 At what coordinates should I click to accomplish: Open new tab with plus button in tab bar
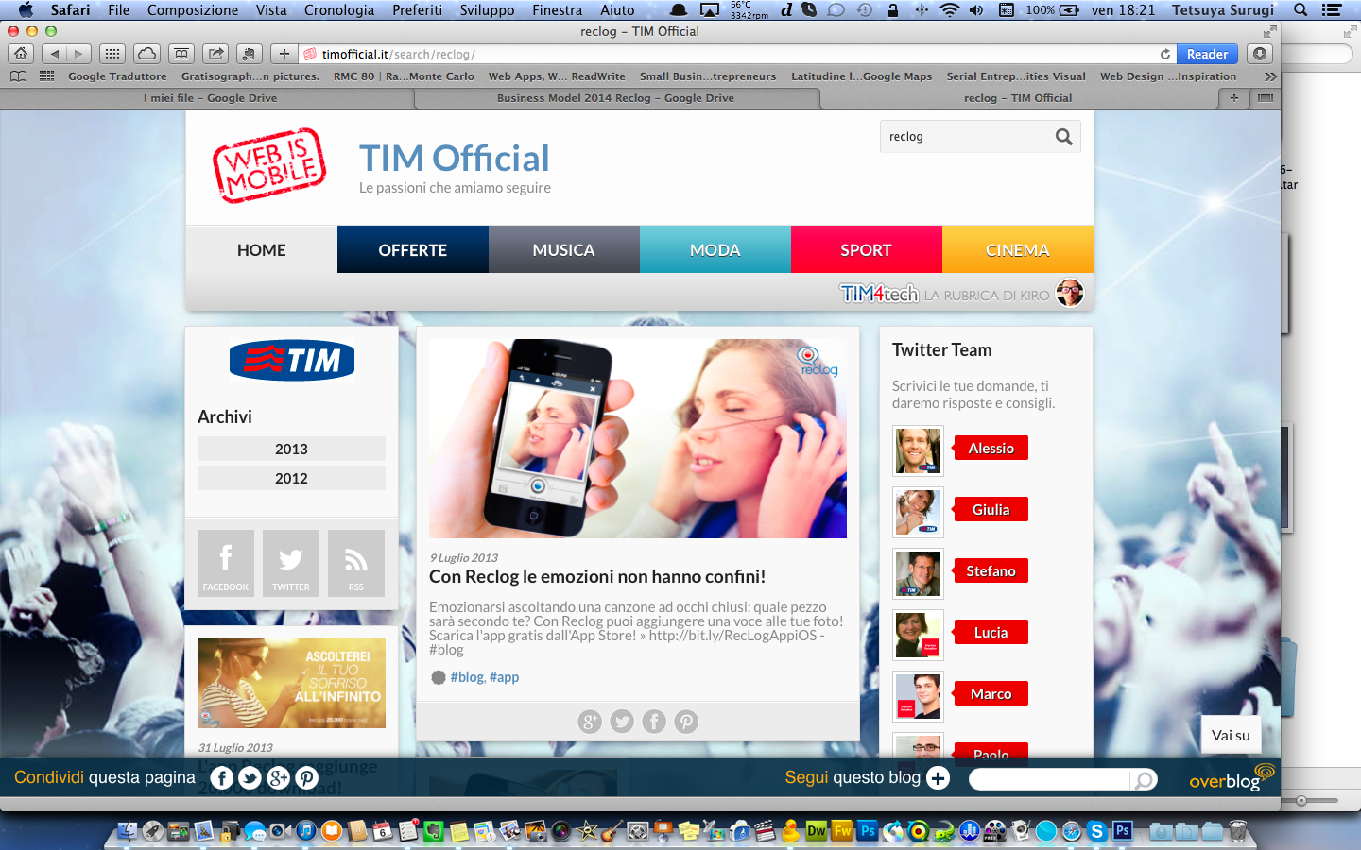[1233, 97]
